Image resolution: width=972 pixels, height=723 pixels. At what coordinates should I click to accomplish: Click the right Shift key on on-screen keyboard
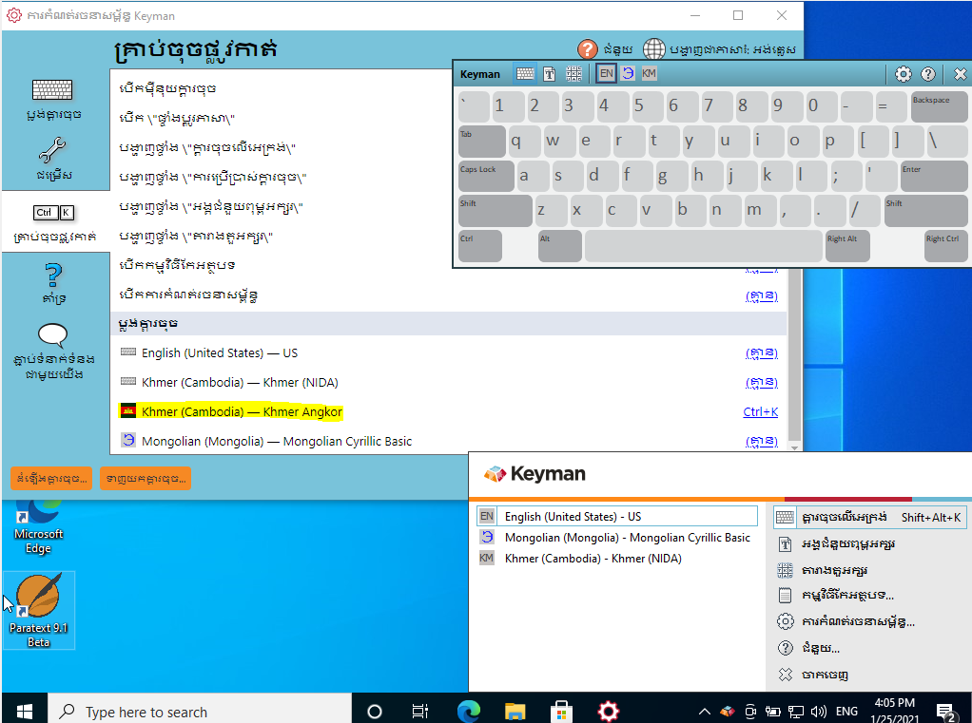click(x=925, y=211)
